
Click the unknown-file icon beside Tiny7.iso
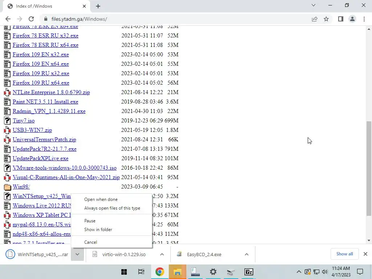(7, 121)
